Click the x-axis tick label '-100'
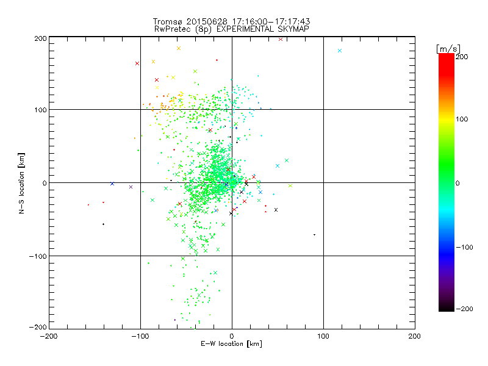Screen dimensions: 488x366 pos(140,336)
